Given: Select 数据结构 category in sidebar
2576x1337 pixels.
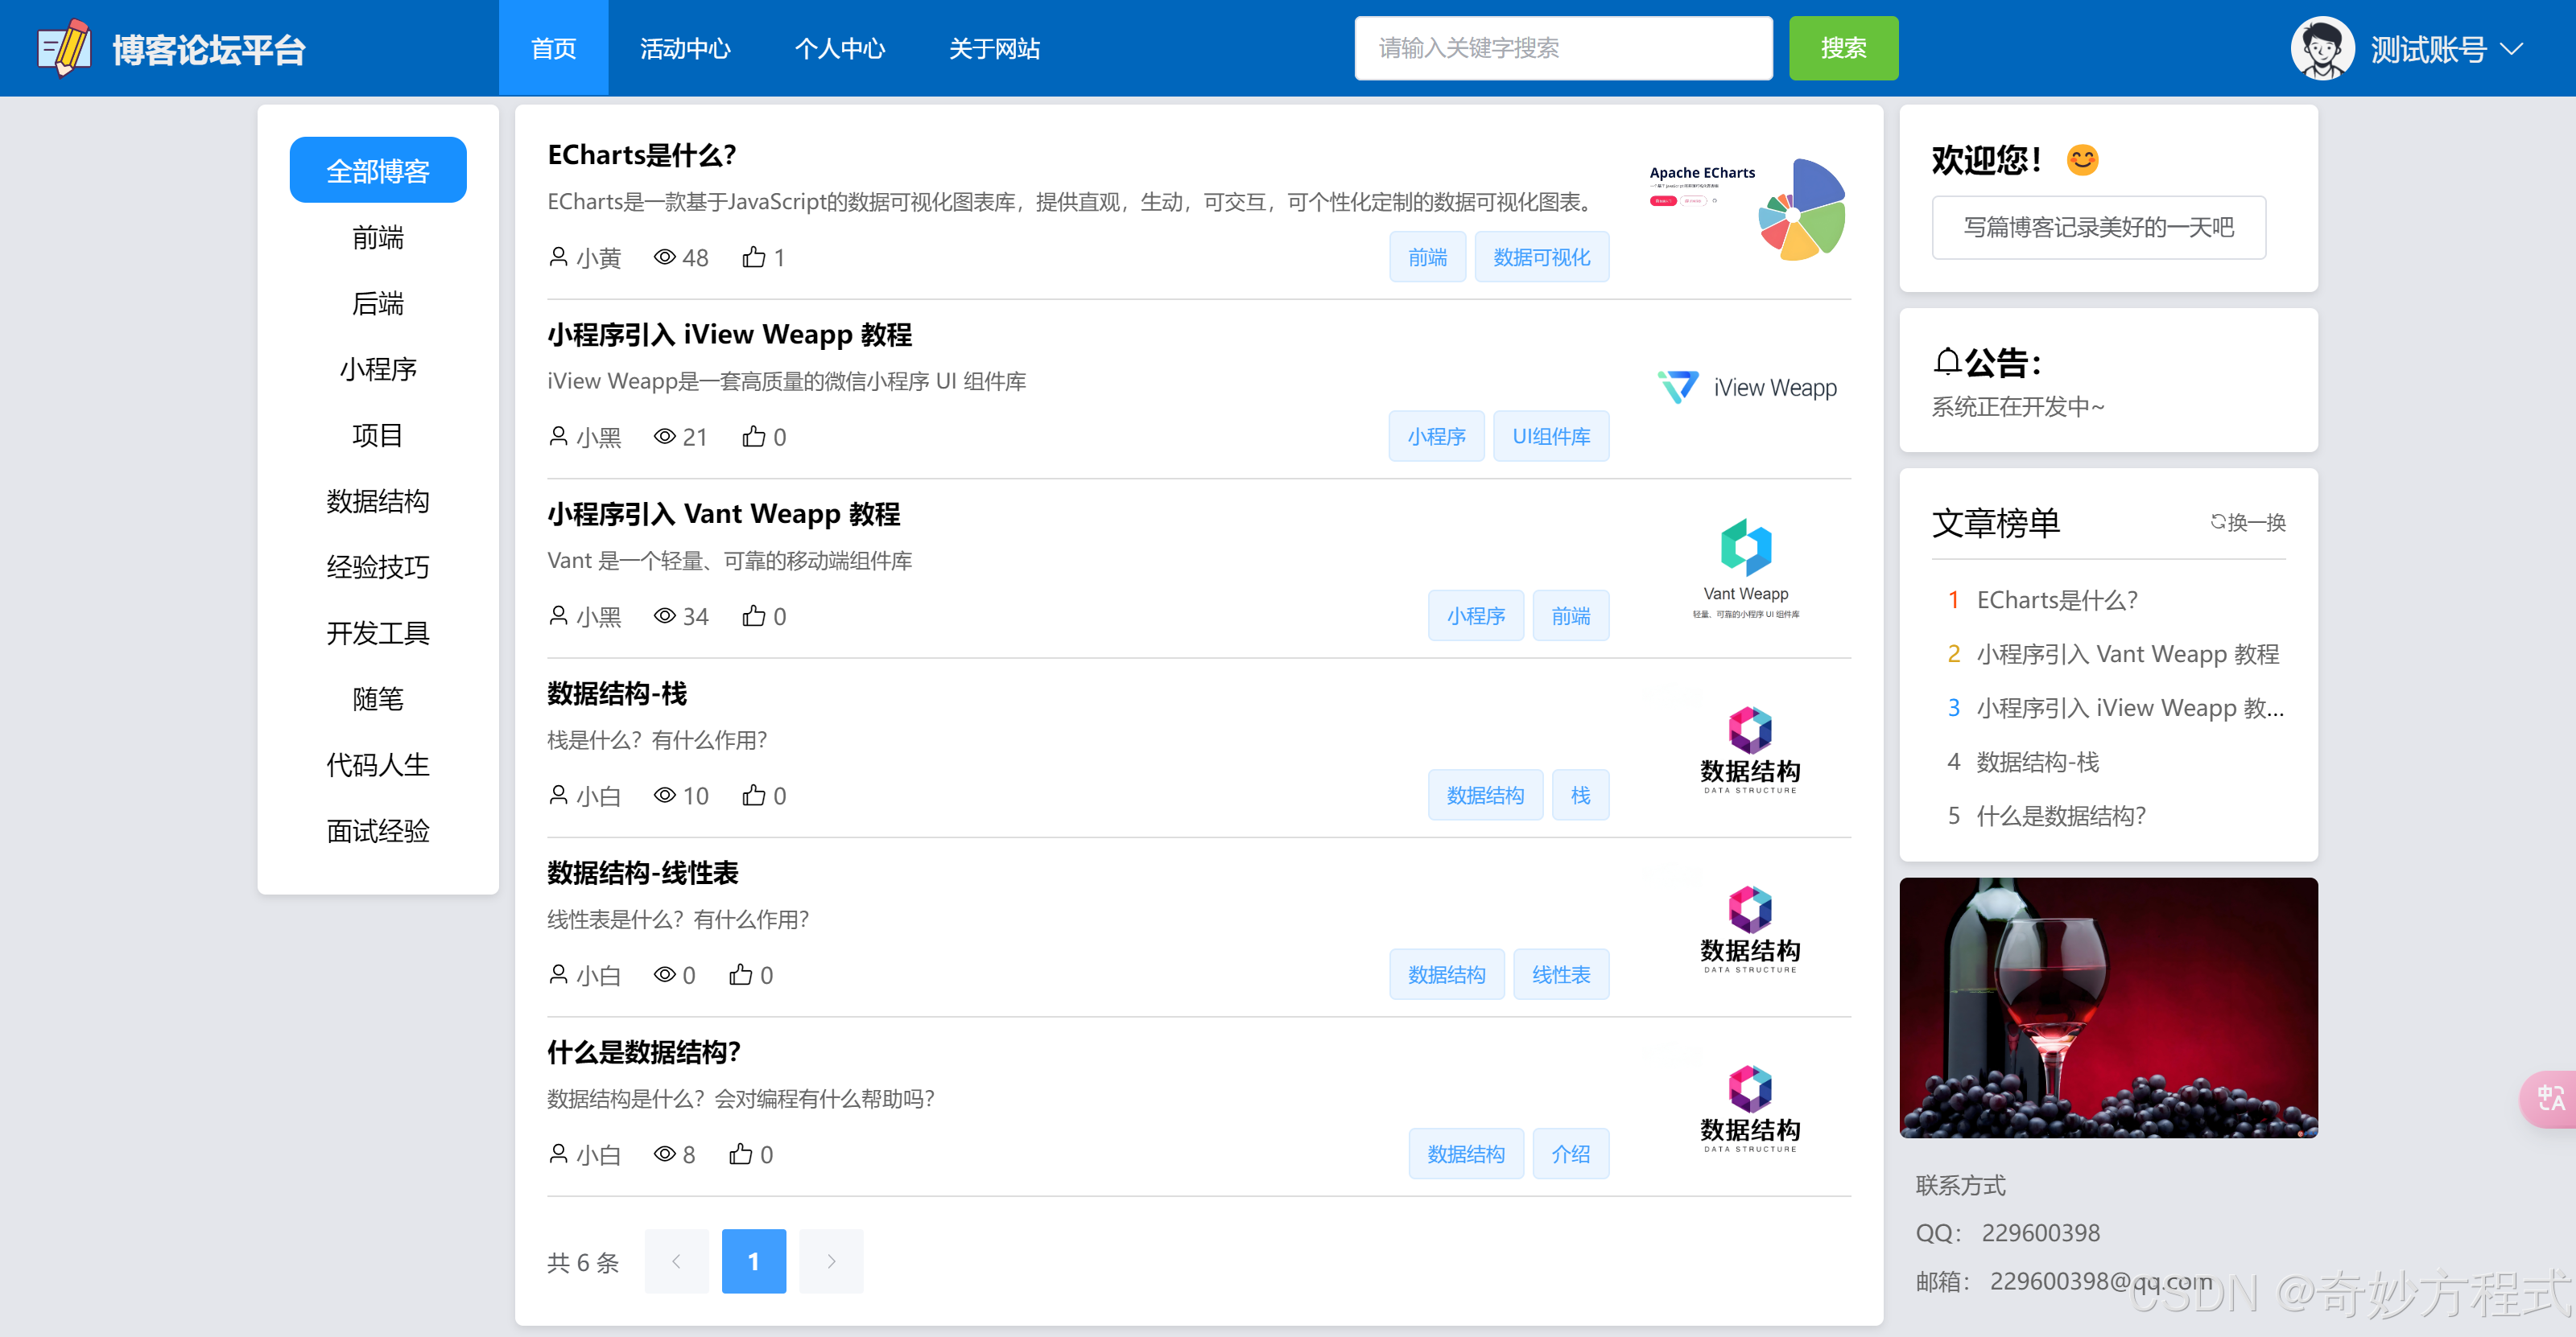Looking at the screenshot, I should coord(378,500).
